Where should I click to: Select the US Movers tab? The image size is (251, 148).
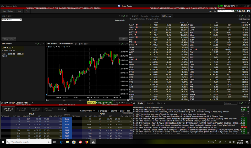coord(166,16)
